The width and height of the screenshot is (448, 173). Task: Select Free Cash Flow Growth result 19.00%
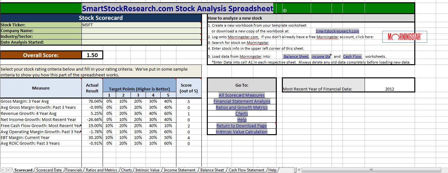click(x=92, y=125)
